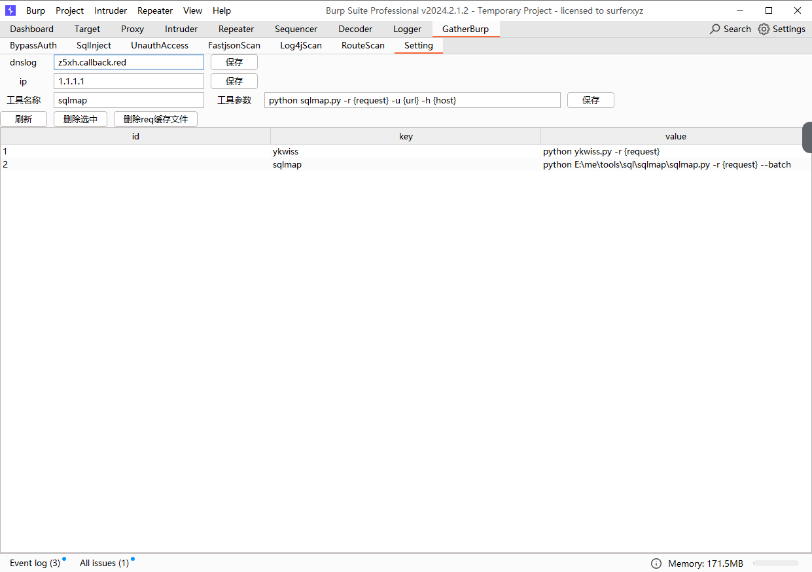Sort table by the value column header
Image resolution: width=812 pixels, height=572 pixels.
[x=676, y=136]
